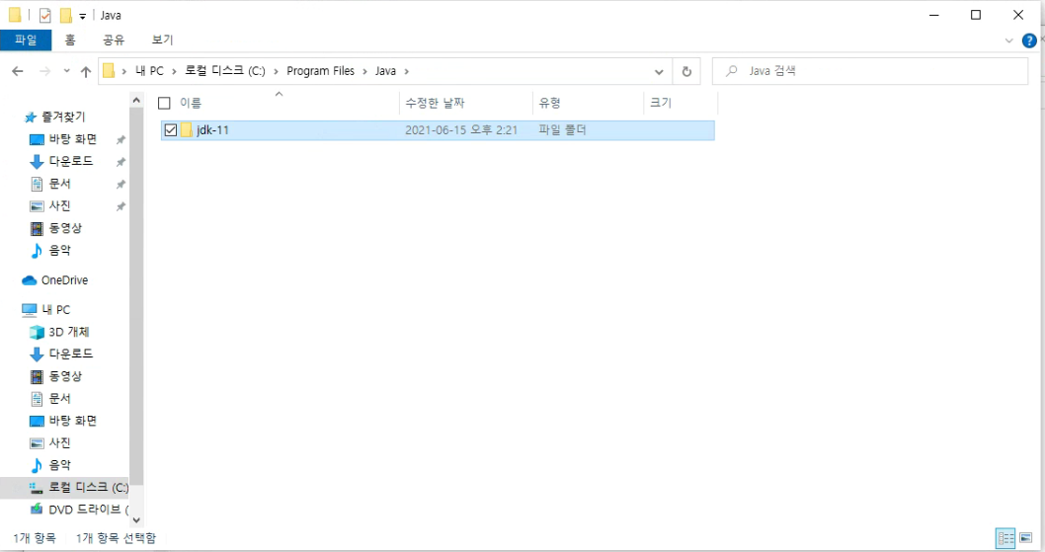Screen dimensions: 1045x552
Task: Open pinned 다운로드 under 즐겨찾기
Action: point(71,161)
